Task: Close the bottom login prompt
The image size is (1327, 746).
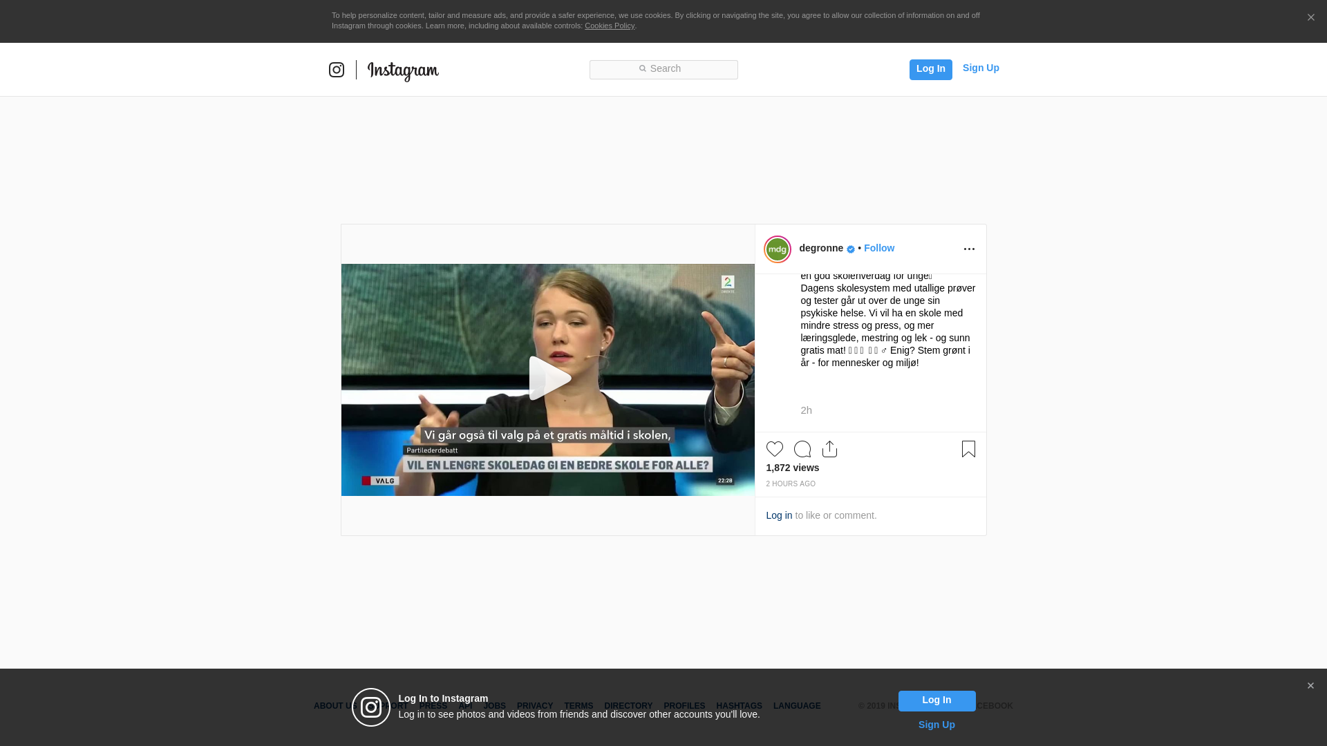Action: coord(1310,686)
